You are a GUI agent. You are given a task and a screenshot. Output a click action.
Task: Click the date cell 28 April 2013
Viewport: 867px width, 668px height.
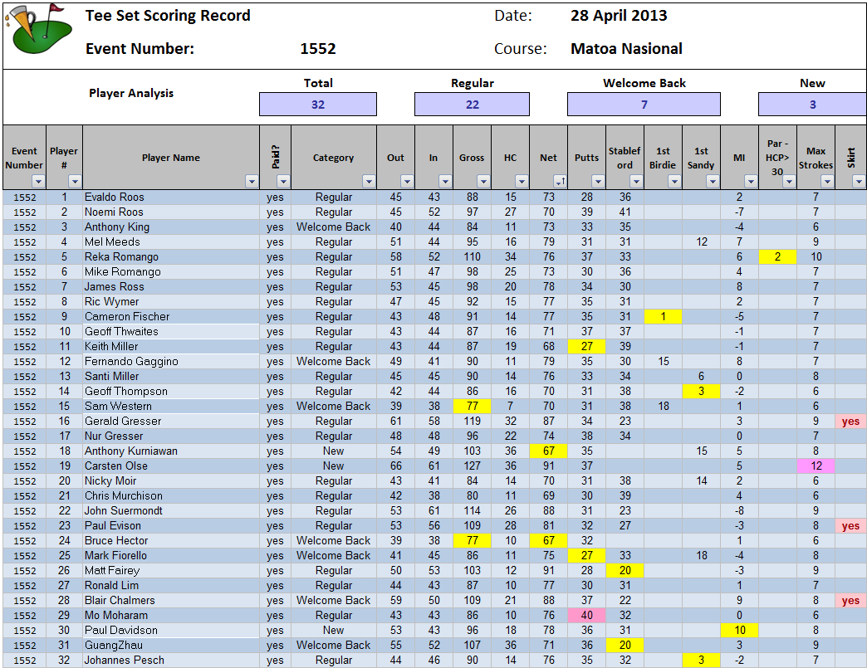[619, 16]
